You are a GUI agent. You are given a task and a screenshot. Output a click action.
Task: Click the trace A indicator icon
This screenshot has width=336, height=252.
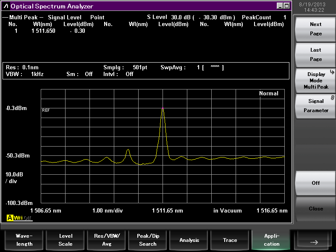pyautogui.click(x=10, y=218)
